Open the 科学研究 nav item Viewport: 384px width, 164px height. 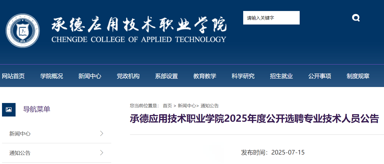tap(243, 76)
